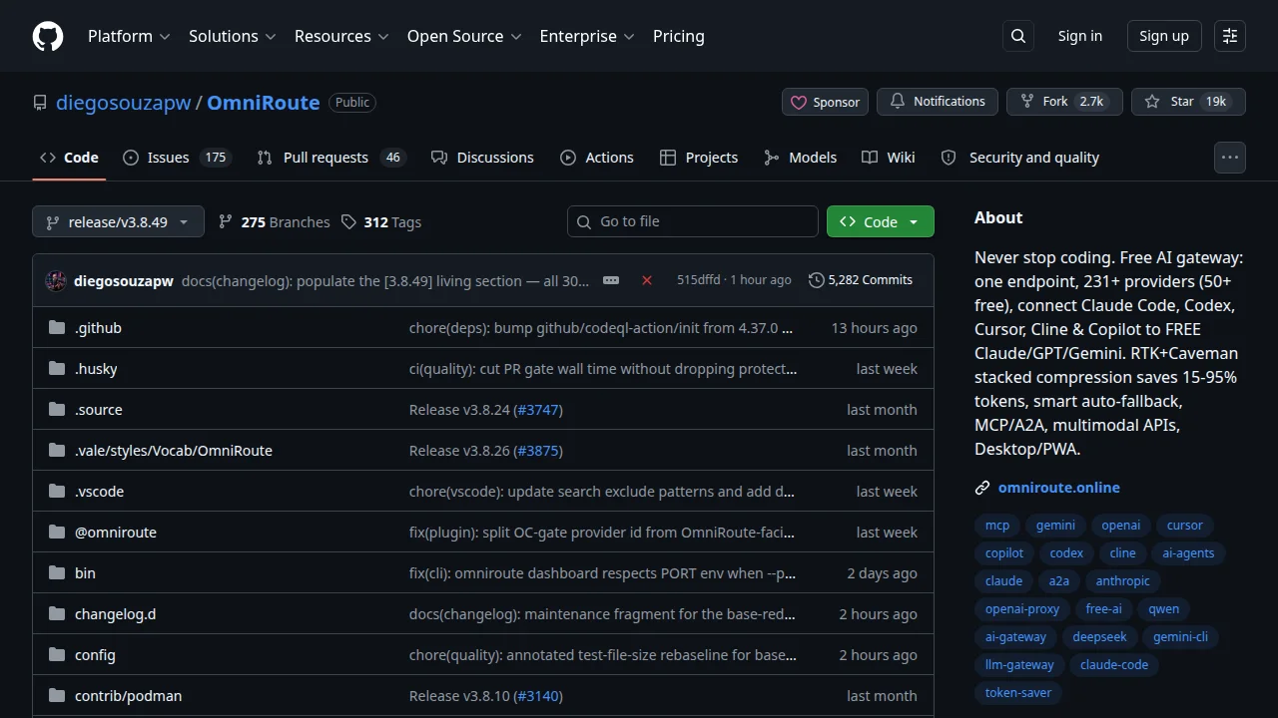
Task: Click the claude-code topic tag
Action: click(1114, 665)
